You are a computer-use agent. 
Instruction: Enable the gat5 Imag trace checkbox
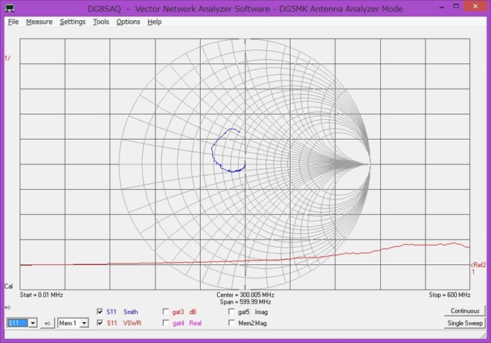tap(231, 312)
